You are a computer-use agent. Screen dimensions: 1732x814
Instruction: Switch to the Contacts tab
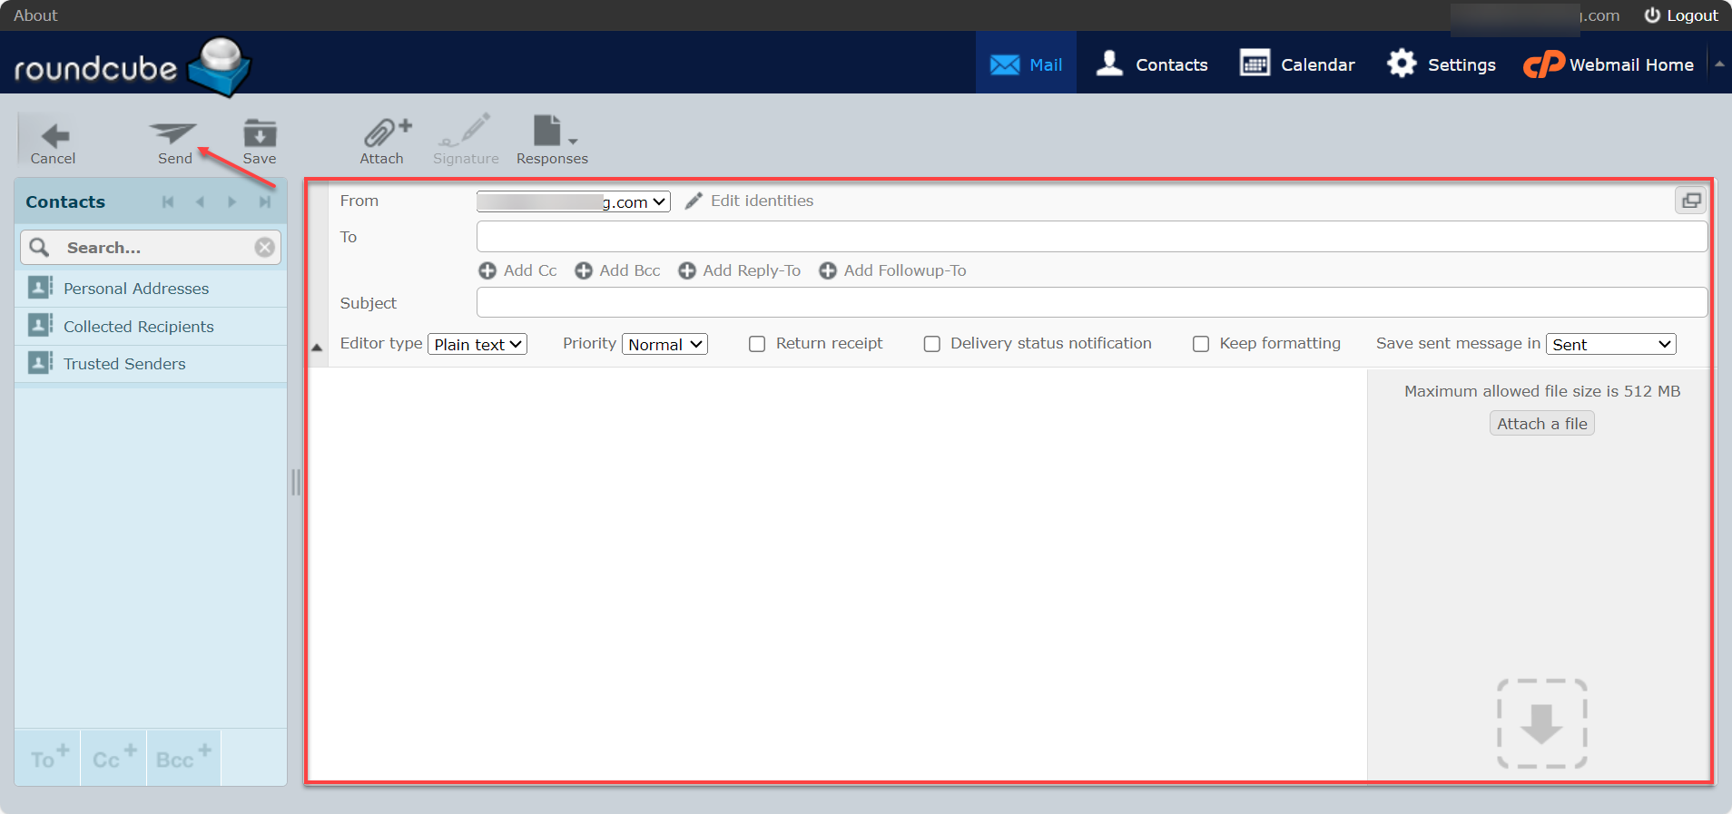(x=1152, y=64)
